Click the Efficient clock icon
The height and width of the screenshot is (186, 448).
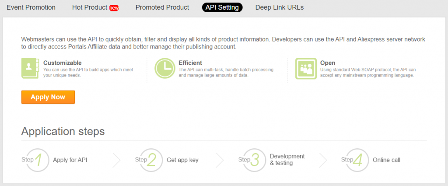coord(165,69)
